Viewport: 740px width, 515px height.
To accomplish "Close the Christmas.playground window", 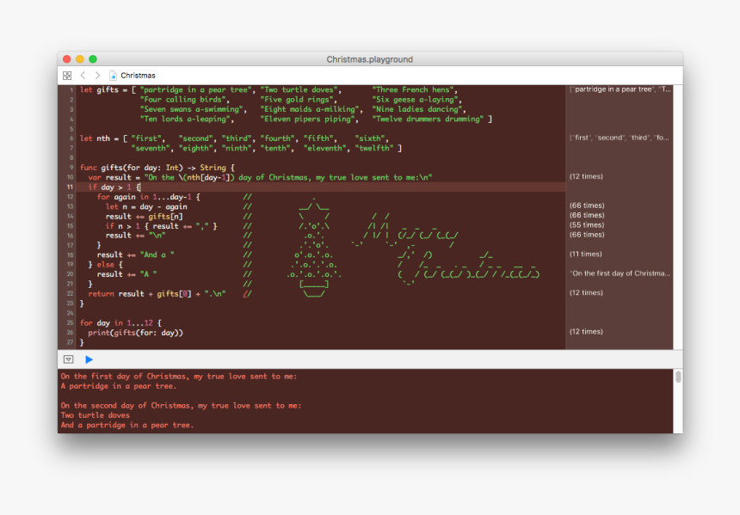I will [x=67, y=59].
